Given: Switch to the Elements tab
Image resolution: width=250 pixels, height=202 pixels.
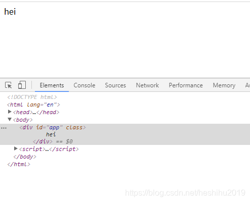Looking at the screenshot, I should pos(52,85).
